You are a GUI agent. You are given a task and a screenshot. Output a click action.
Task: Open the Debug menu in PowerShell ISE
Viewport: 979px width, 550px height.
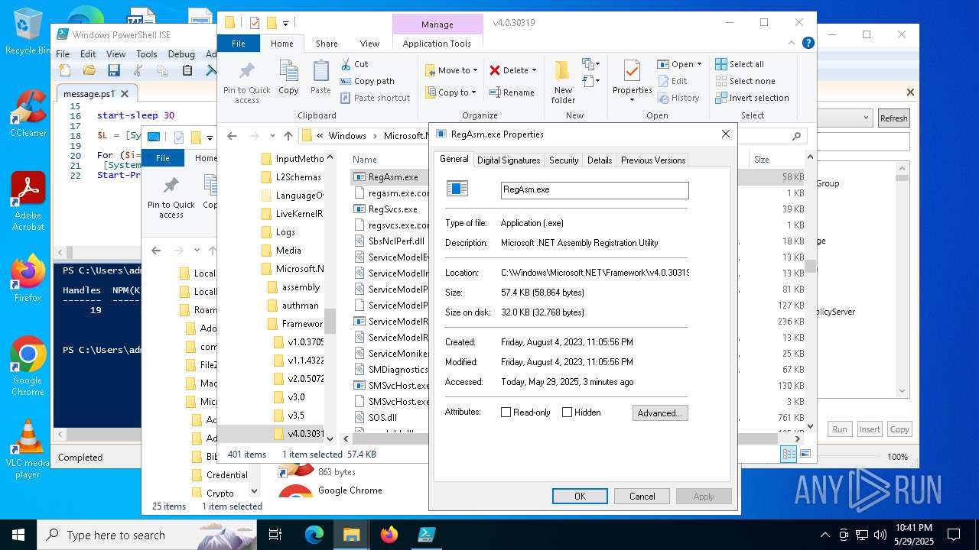181,54
